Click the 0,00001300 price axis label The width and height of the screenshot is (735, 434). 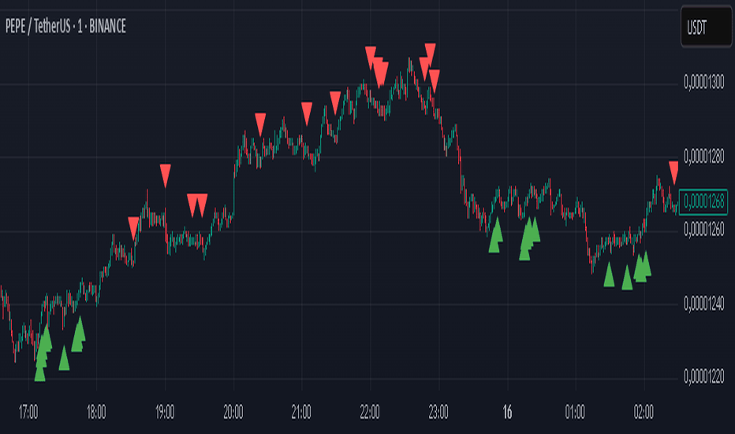tap(703, 83)
